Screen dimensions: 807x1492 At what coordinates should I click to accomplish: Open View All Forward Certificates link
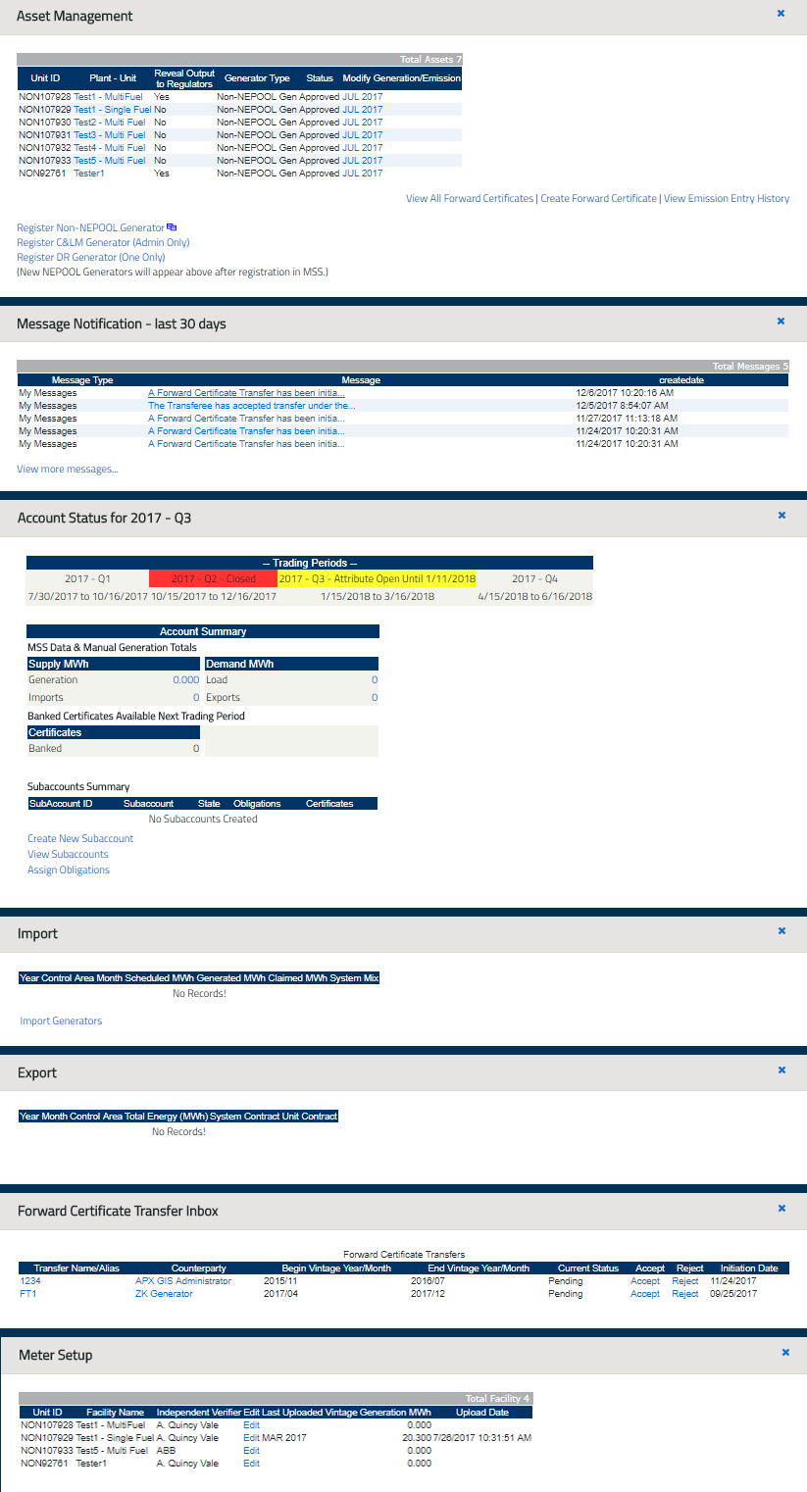click(470, 198)
